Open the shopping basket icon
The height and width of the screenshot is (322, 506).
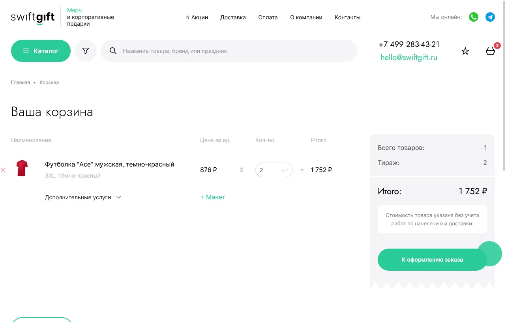pyautogui.click(x=490, y=51)
